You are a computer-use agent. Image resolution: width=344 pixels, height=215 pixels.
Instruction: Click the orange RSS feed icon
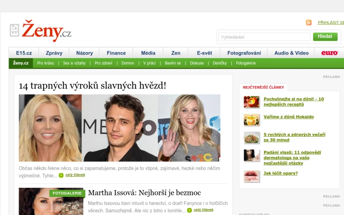[309, 23]
